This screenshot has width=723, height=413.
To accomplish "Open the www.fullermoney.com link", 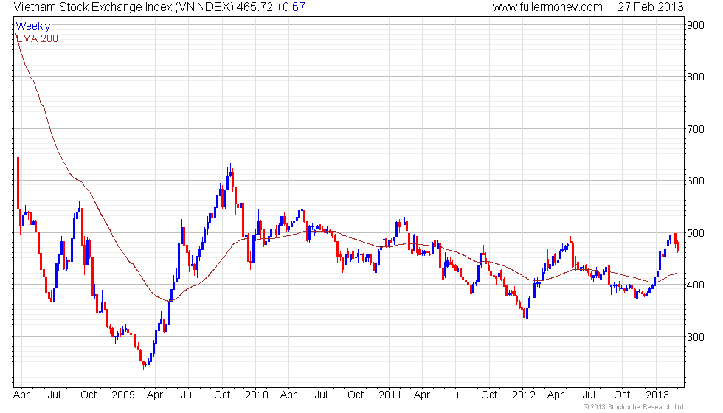I will coord(547,7).
